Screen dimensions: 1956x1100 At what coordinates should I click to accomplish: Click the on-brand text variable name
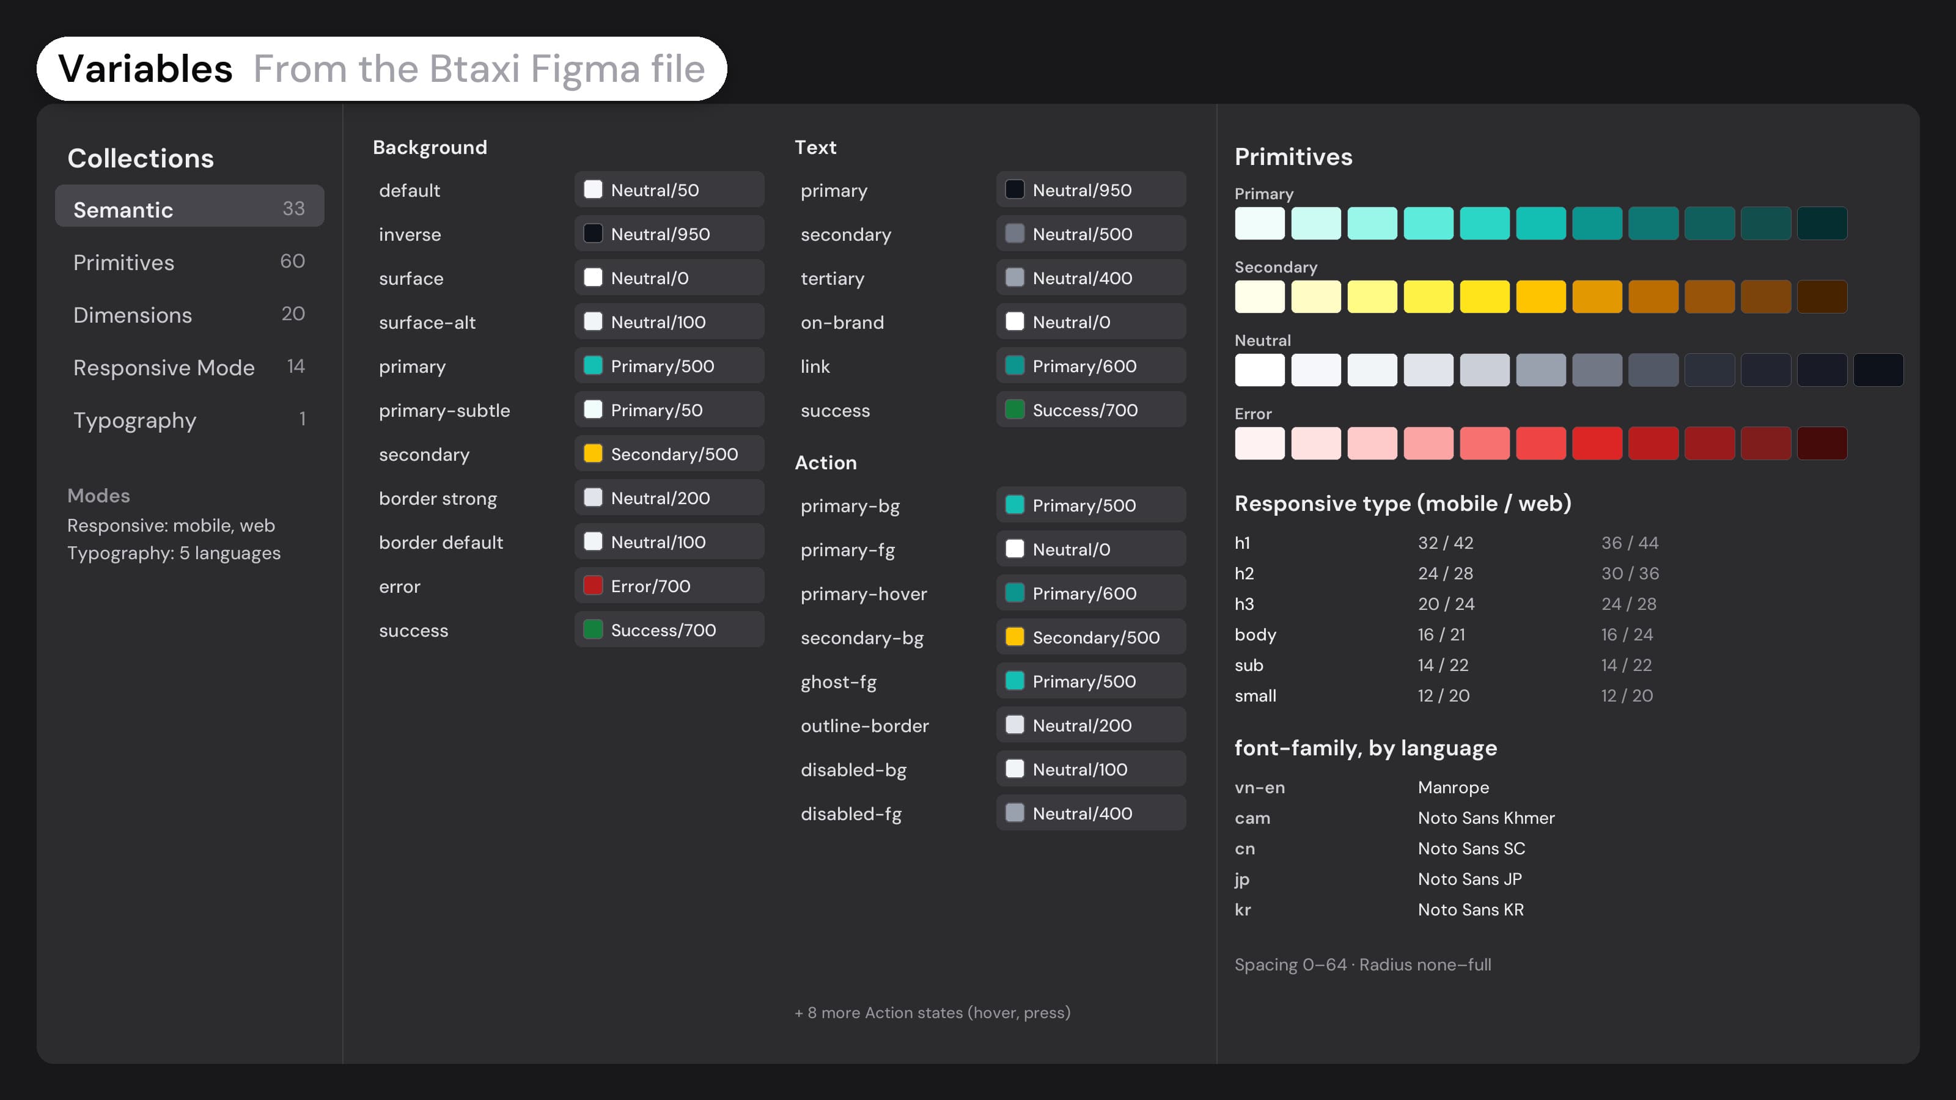842,322
